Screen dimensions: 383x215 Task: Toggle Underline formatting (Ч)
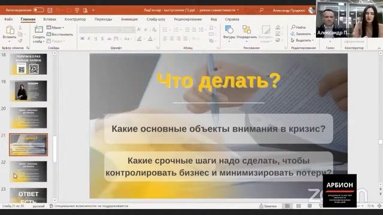coord(96,39)
